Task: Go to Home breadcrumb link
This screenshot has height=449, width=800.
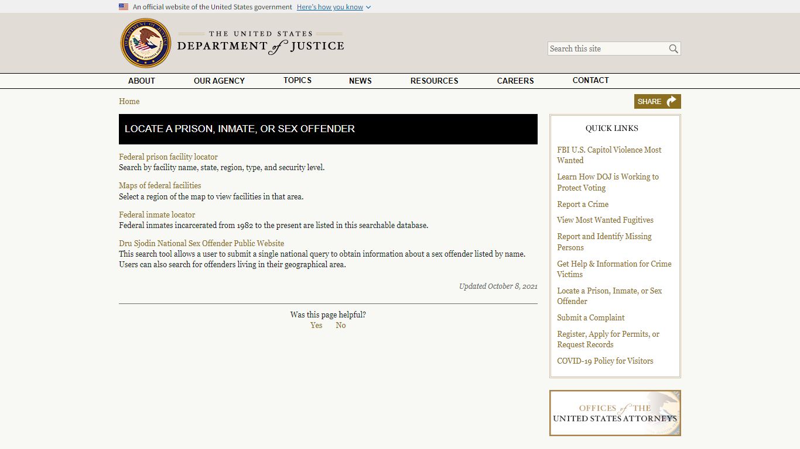Action: 129,101
